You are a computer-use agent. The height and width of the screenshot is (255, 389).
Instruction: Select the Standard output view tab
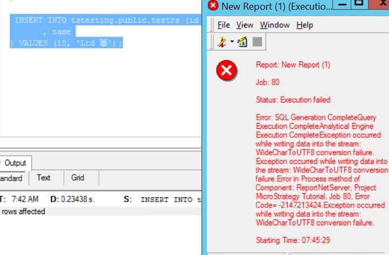(11, 178)
